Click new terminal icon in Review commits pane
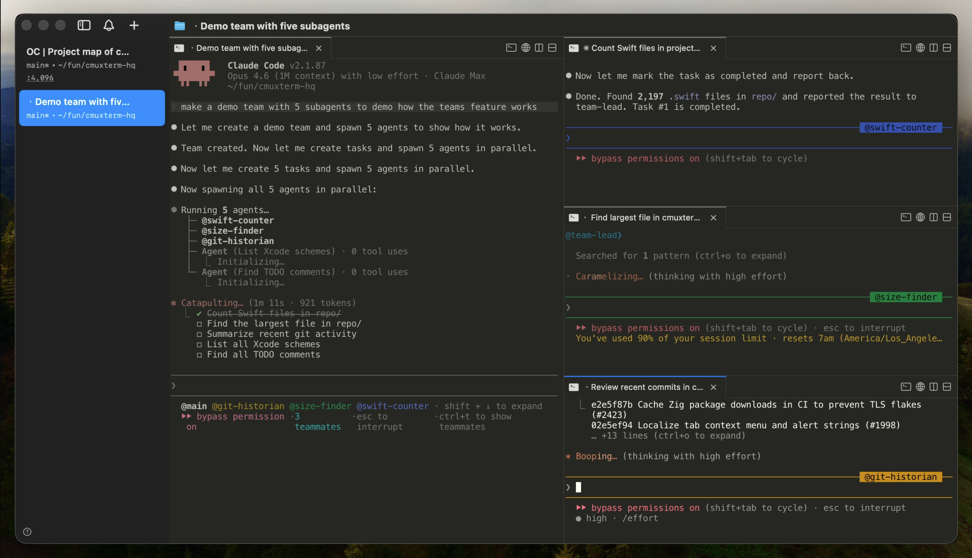This screenshot has height=558, width=972. [x=905, y=387]
